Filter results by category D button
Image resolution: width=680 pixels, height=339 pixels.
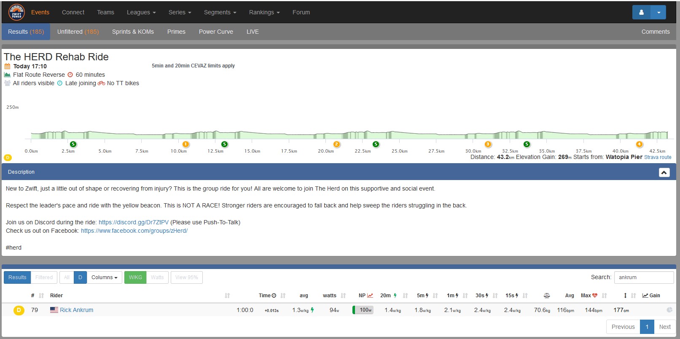80,277
